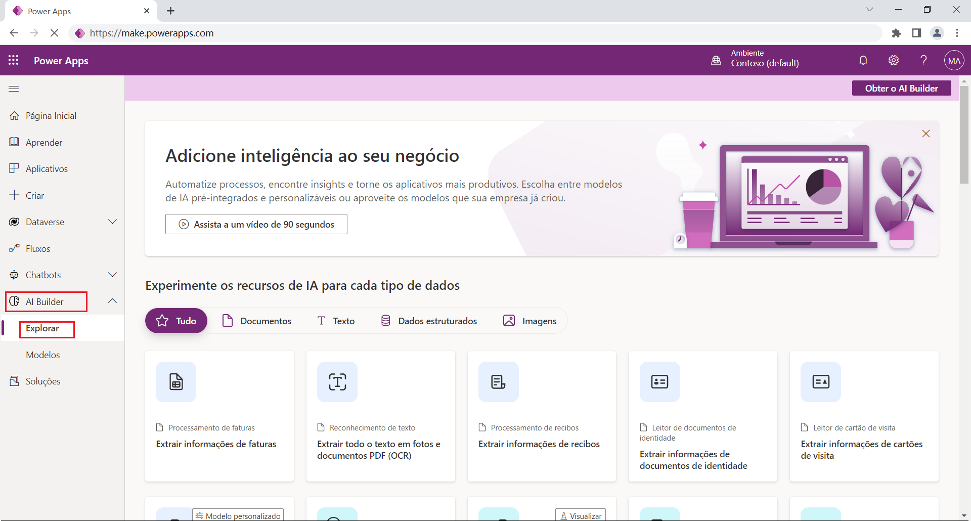This screenshot has width=971, height=521.
Task: Expand the Dataverse section chevron
Action: [112, 222]
